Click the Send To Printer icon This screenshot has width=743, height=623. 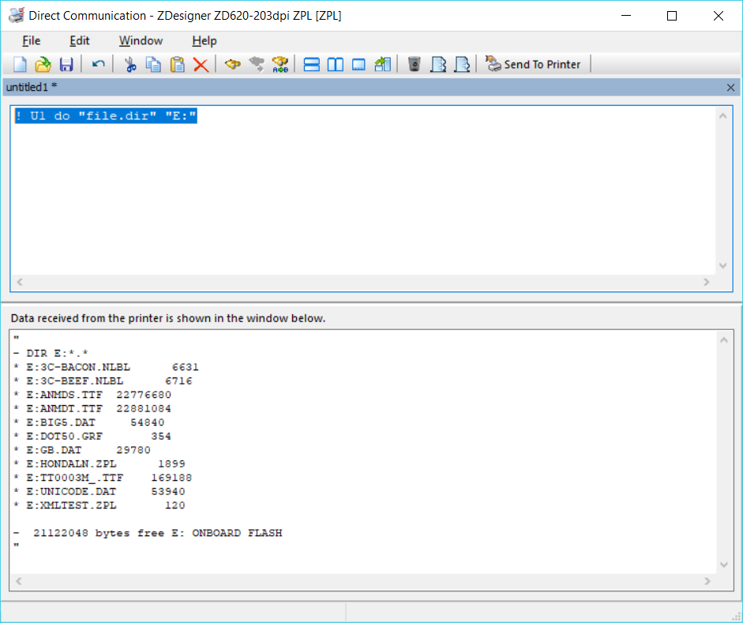(493, 64)
